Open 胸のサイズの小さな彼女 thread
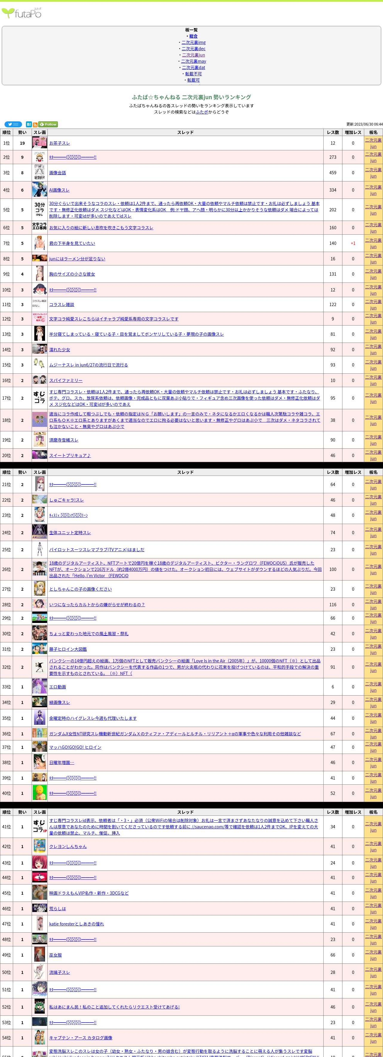This screenshot has width=383, height=1057. [72, 274]
